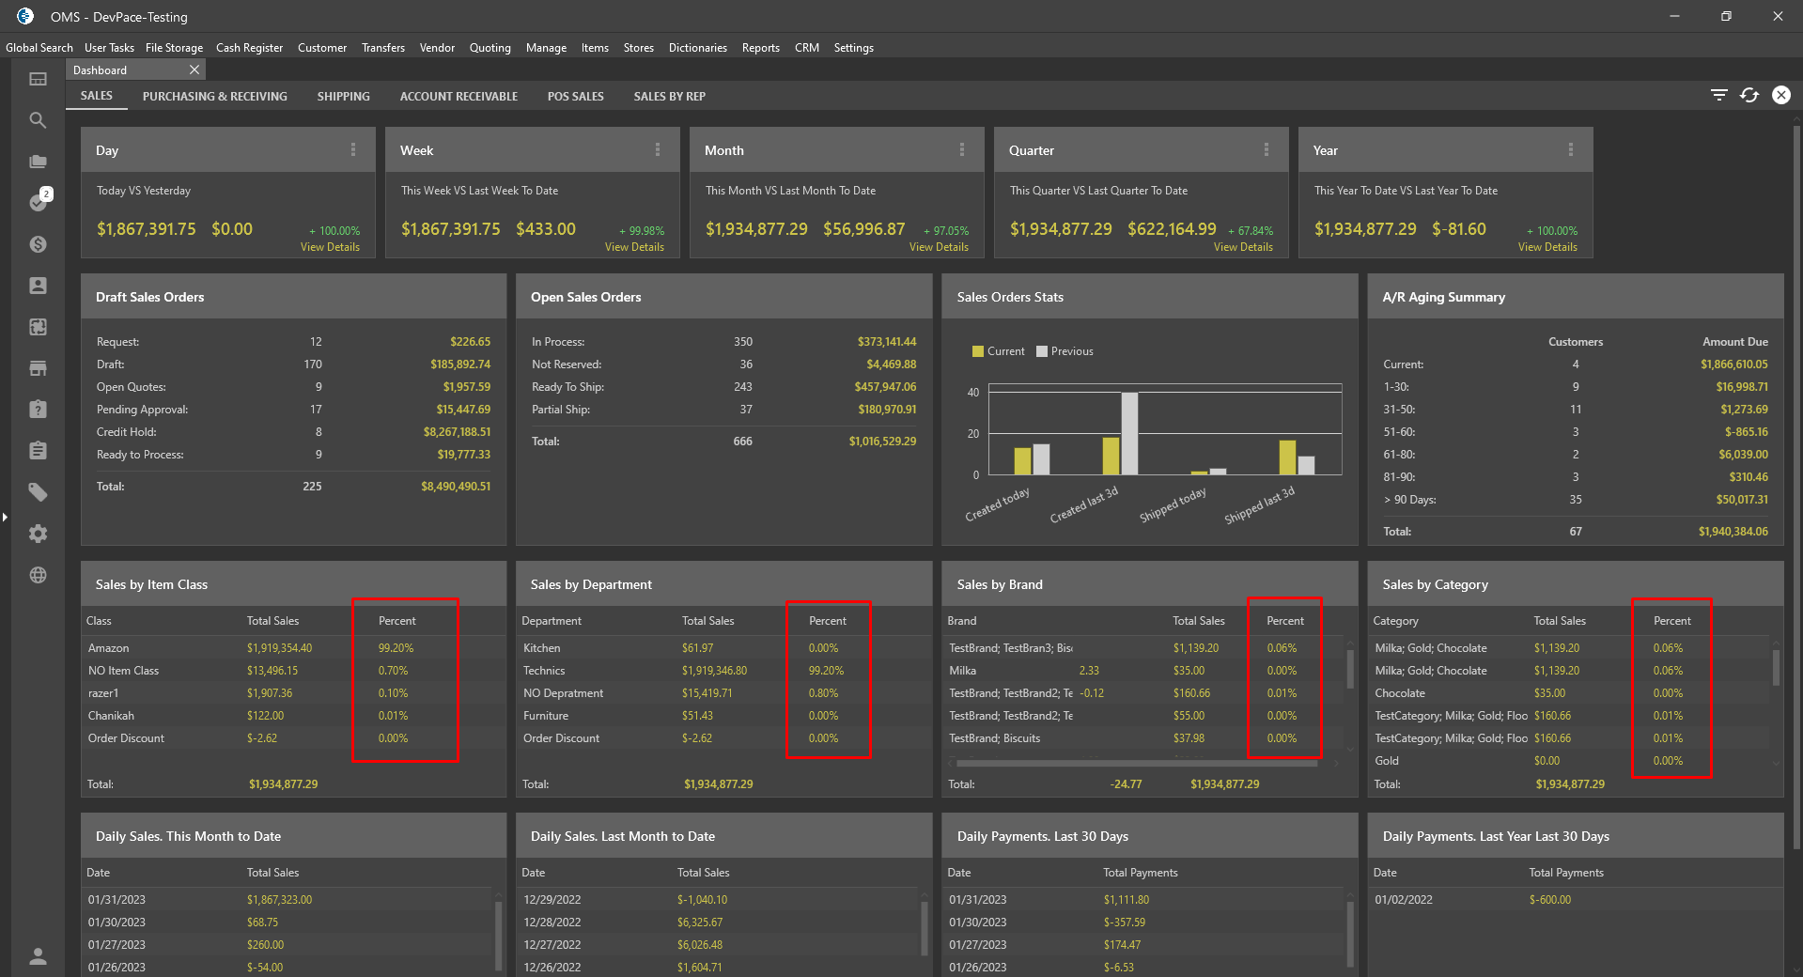Screen dimensions: 1803x977
Task: Expand the Day card options menu
Action: pos(353,149)
